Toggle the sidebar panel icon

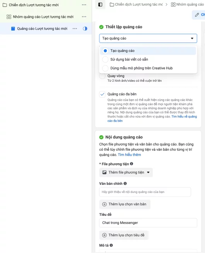100,5
